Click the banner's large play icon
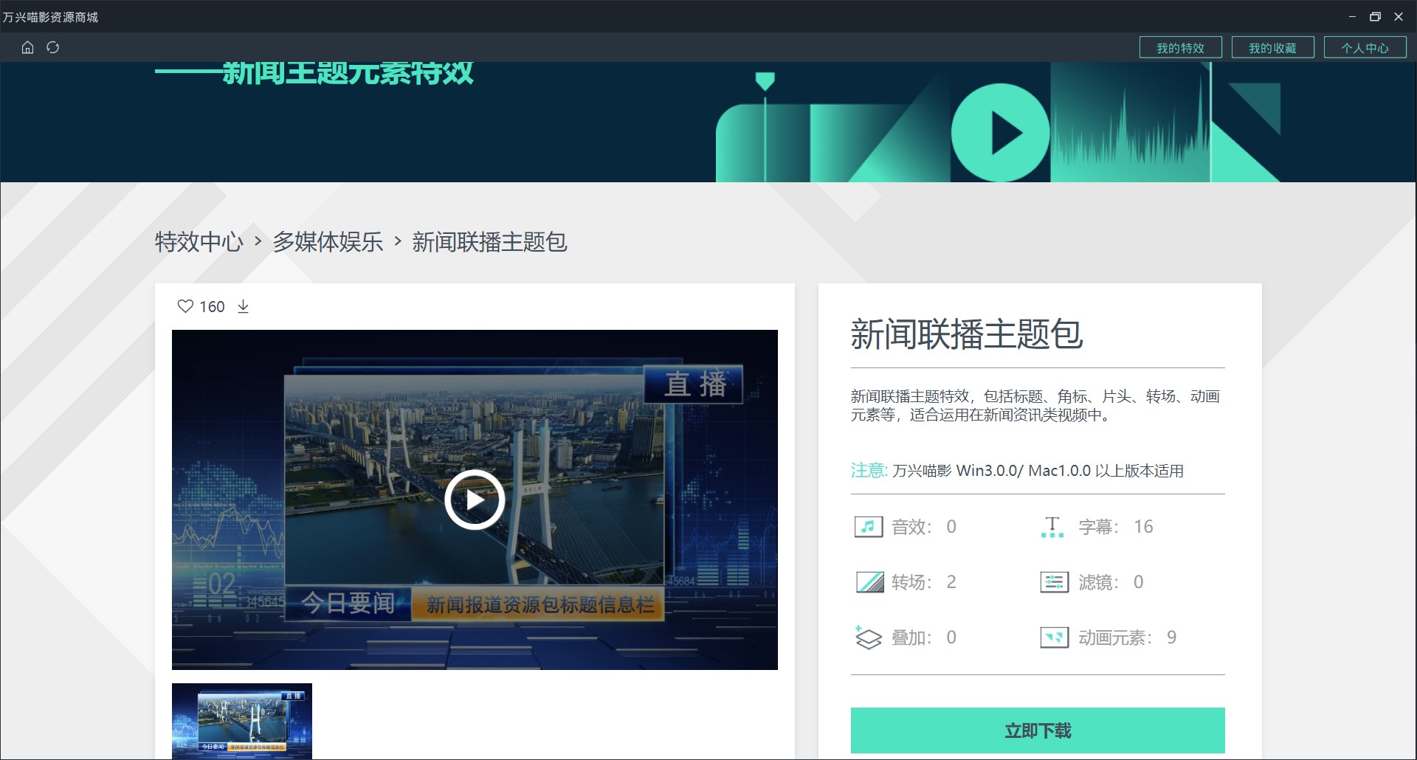The width and height of the screenshot is (1417, 760). [1000, 133]
